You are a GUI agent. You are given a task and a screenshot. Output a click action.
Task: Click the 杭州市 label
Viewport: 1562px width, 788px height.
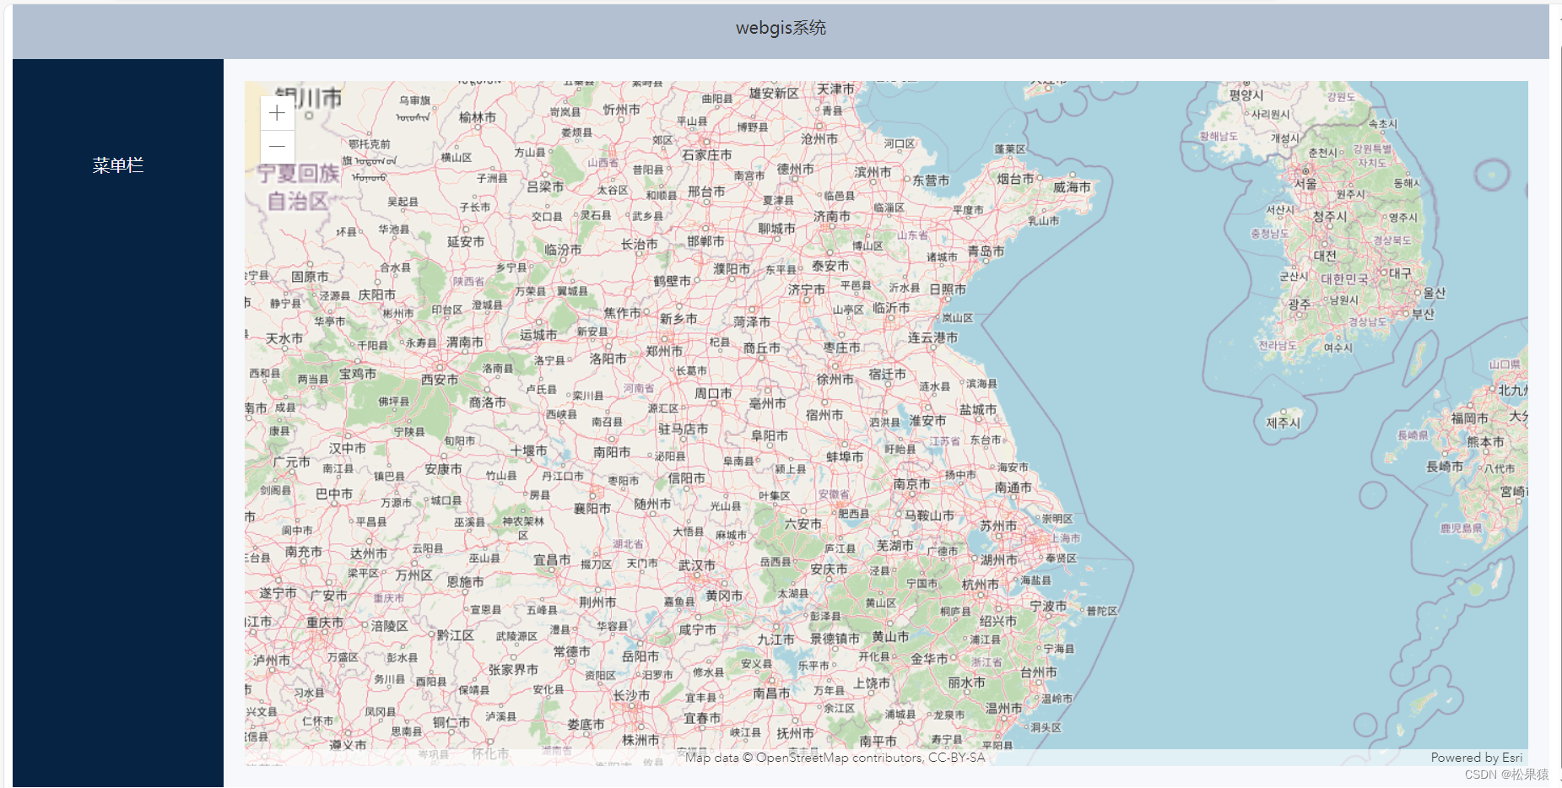(979, 582)
